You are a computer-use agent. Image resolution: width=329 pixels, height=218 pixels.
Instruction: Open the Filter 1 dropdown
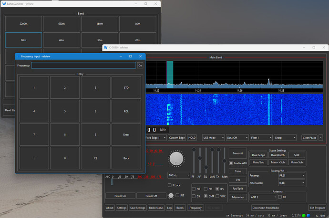(x=261, y=138)
